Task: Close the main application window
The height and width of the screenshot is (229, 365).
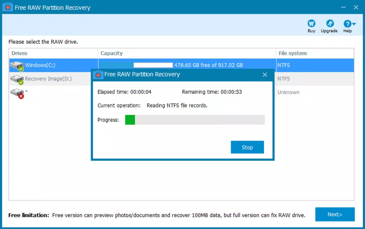Action: (x=356, y=7)
